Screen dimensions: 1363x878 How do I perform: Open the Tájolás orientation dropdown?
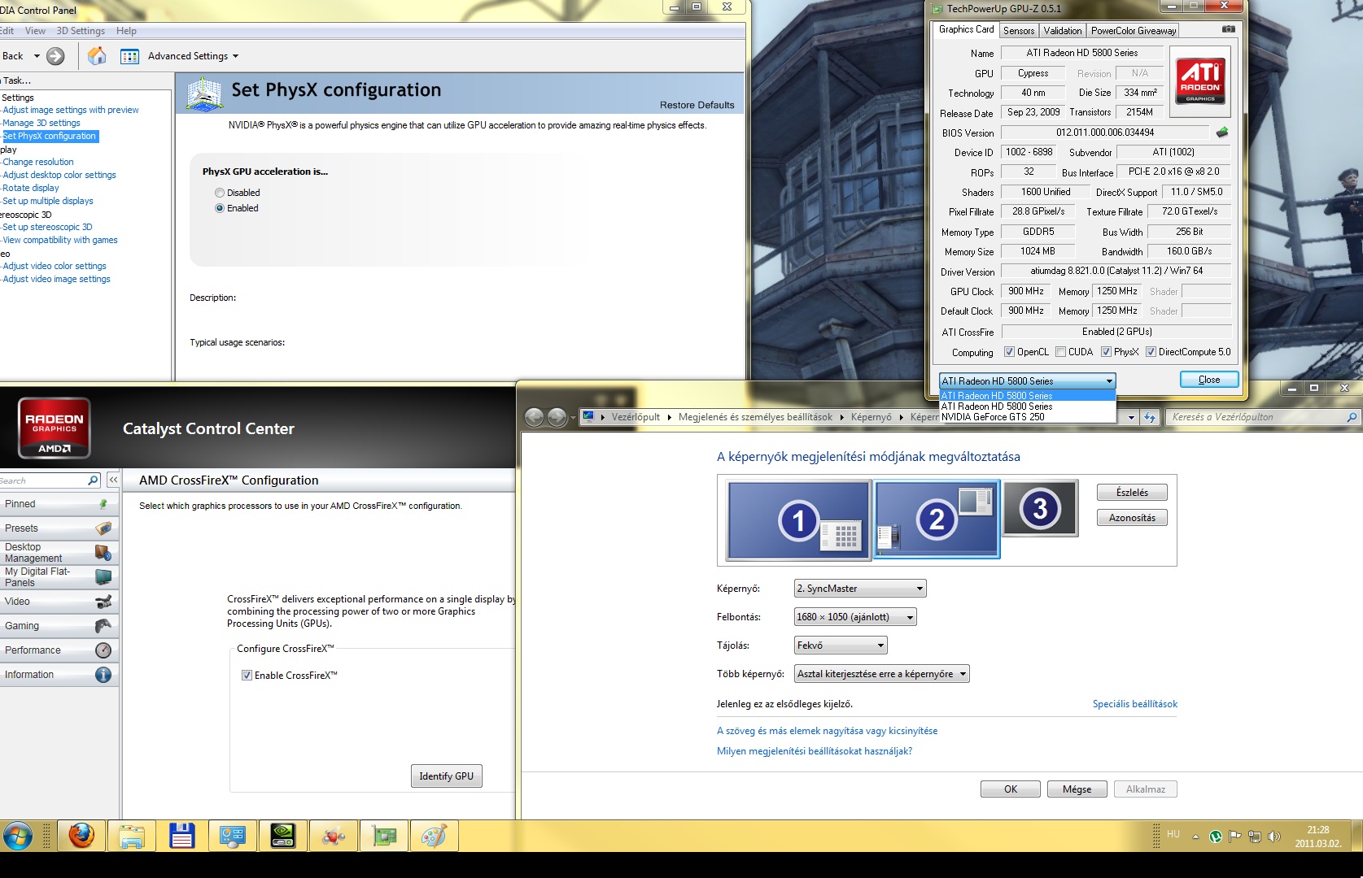841,645
